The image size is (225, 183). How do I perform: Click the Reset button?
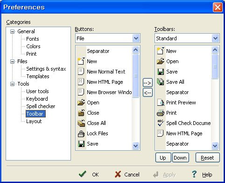pos(208,158)
